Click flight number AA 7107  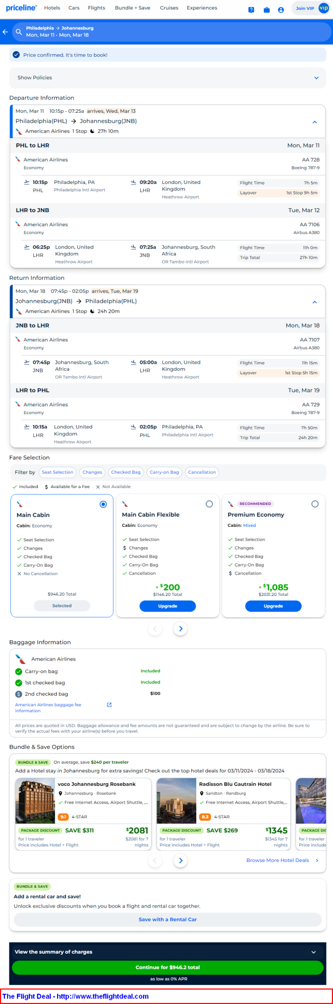pyautogui.click(x=310, y=340)
